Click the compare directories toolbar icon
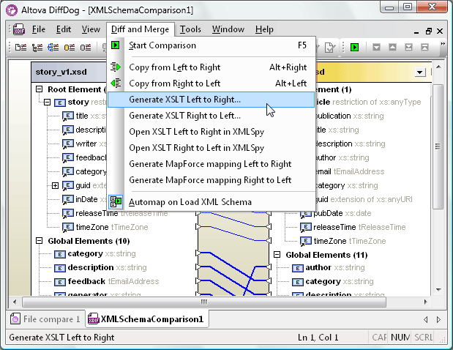This screenshot has width=453, height=350. (37, 47)
